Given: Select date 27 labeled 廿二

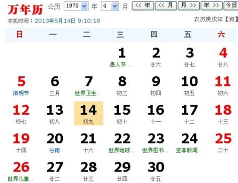Looking at the screenshot, I should (55, 171).
